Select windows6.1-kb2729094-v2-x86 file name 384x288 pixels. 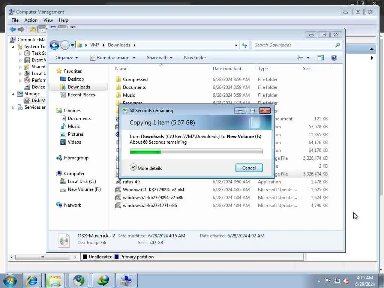coord(153,197)
